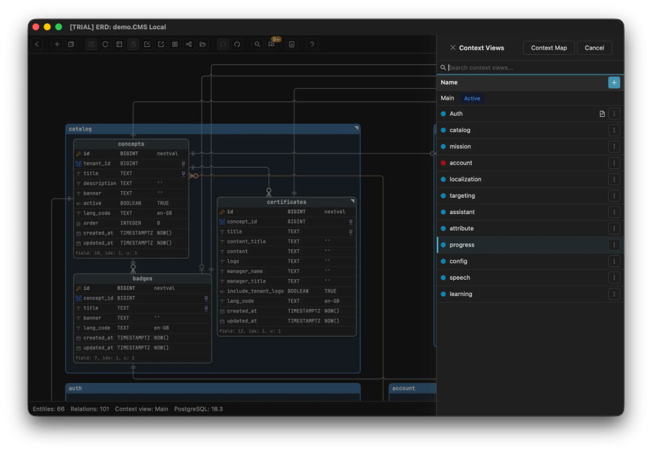Click the blue dot next to speech

click(443, 278)
